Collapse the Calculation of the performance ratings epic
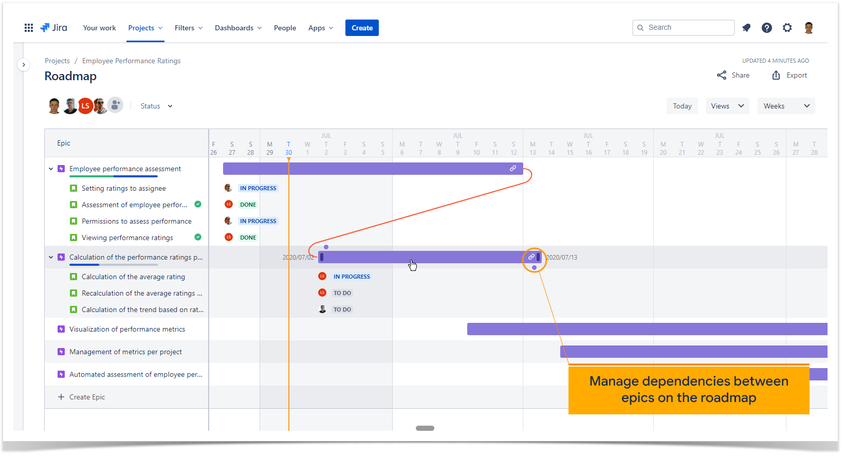 click(51, 257)
